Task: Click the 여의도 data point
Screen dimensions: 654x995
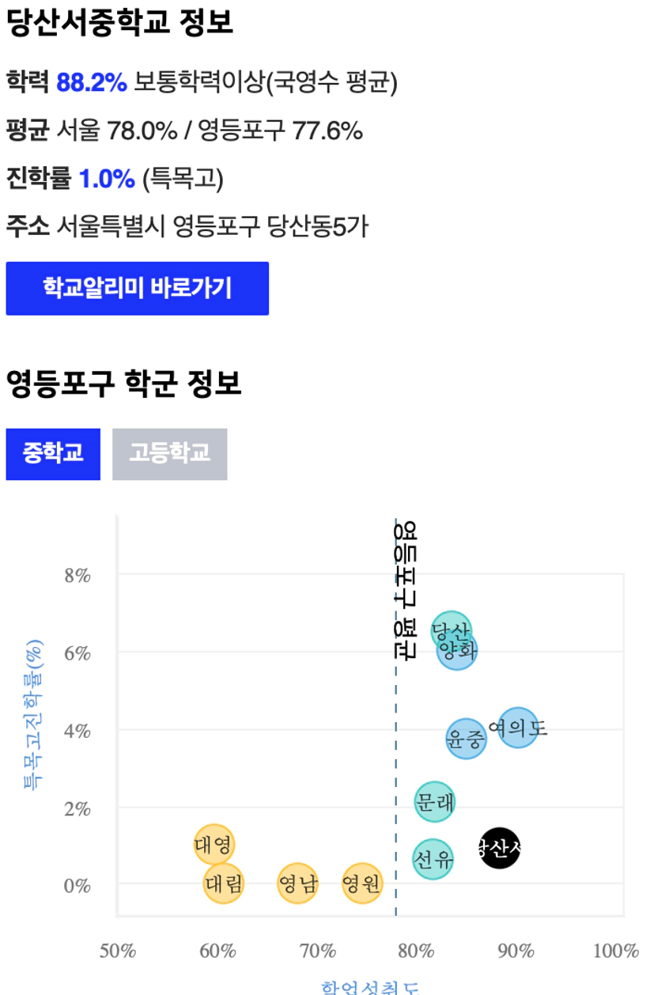Action: (x=518, y=728)
